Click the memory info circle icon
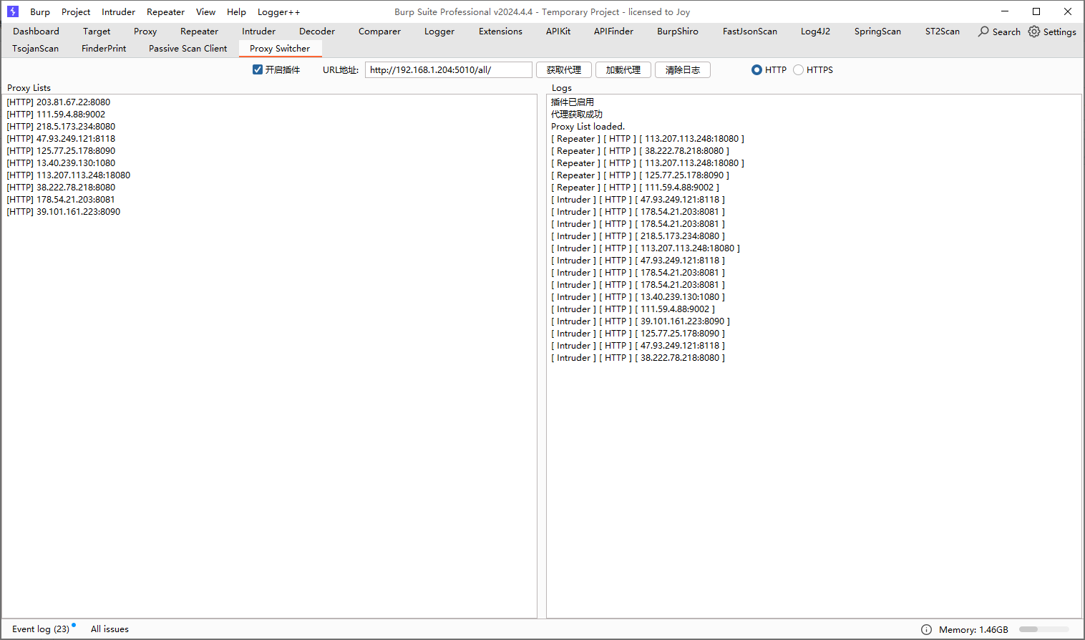This screenshot has width=1085, height=640. (x=926, y=629)
